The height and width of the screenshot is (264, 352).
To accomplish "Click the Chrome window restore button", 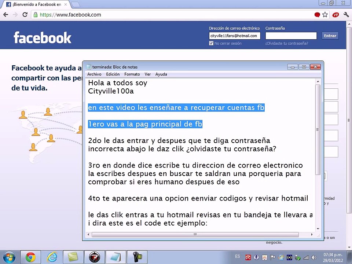I will click(331, 3).
